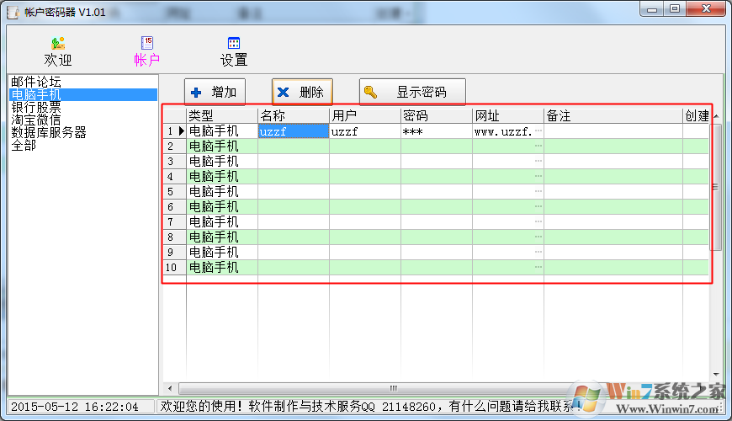The image size is (732, 421).
Task: Open URL ellipsis button in row 9
Action: click(x=538, y=253)
